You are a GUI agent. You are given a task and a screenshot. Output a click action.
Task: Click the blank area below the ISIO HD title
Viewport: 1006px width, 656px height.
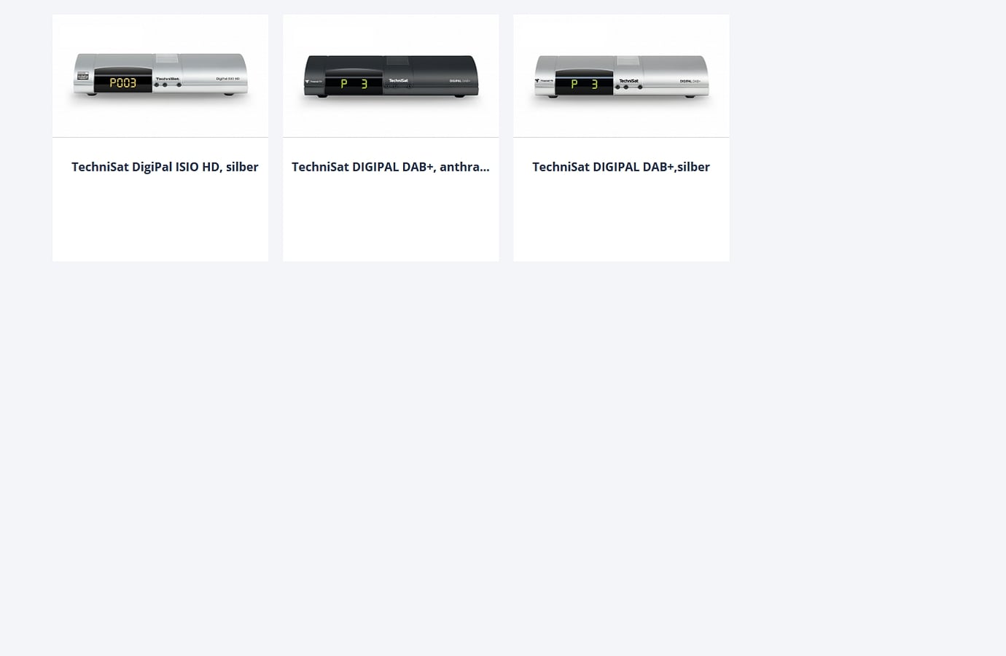tap(160, 219)
